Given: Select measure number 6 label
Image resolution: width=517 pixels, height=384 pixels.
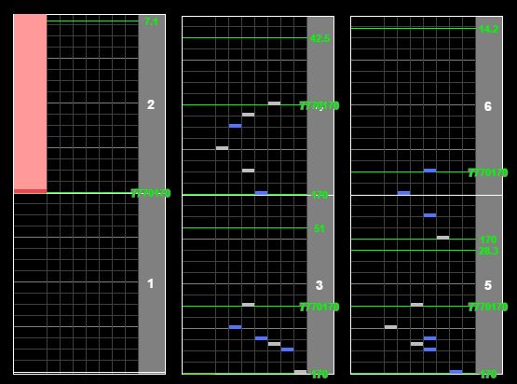Looking at the screenshot, I should (x=487, y=106).
